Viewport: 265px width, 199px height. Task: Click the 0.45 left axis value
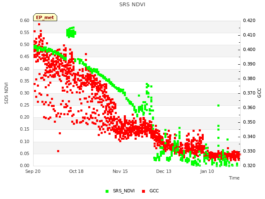(x=25, y=56)
